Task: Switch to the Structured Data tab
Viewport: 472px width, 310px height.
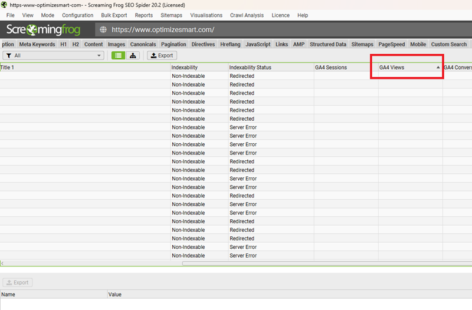Action: pos(328,44)
